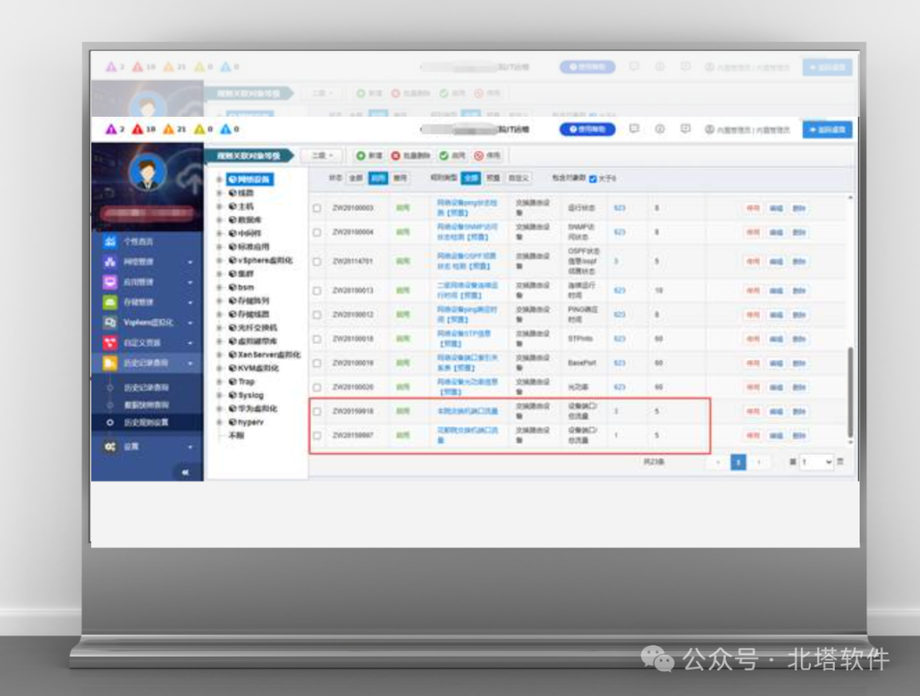This screenshot has width=920, height=696.
Task: Collapse the sidebar with the double-chevron icon
Action: pos(185,472)
